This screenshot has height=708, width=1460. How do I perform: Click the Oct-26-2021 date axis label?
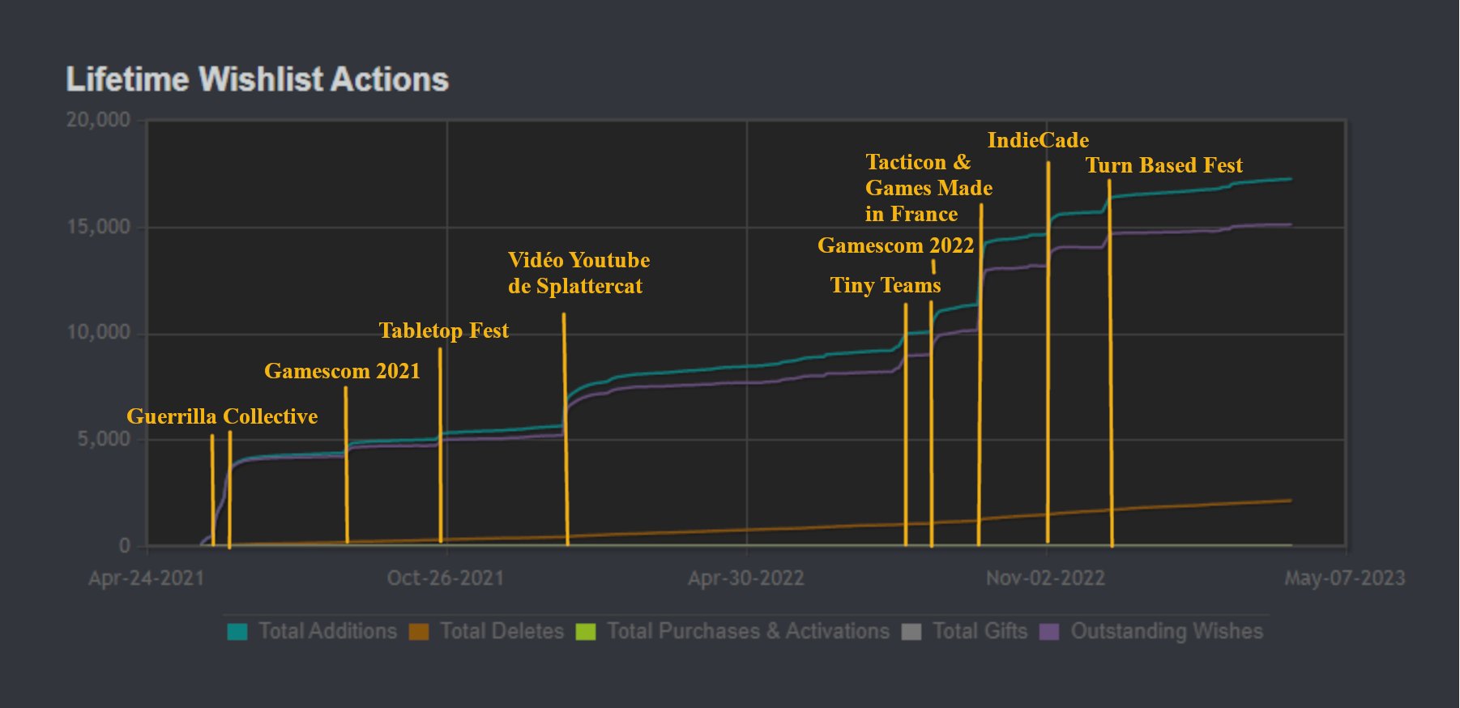click(446, 578)
